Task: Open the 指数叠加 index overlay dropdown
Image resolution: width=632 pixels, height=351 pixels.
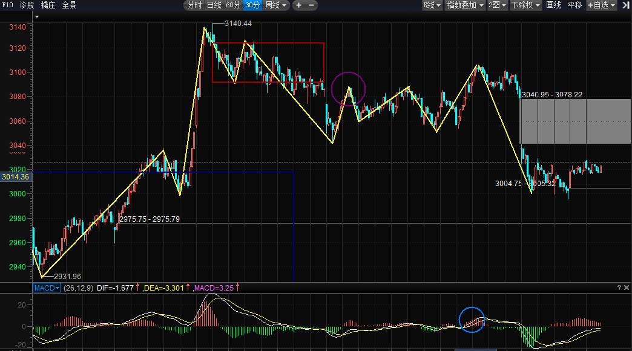Action: (465, 5)
